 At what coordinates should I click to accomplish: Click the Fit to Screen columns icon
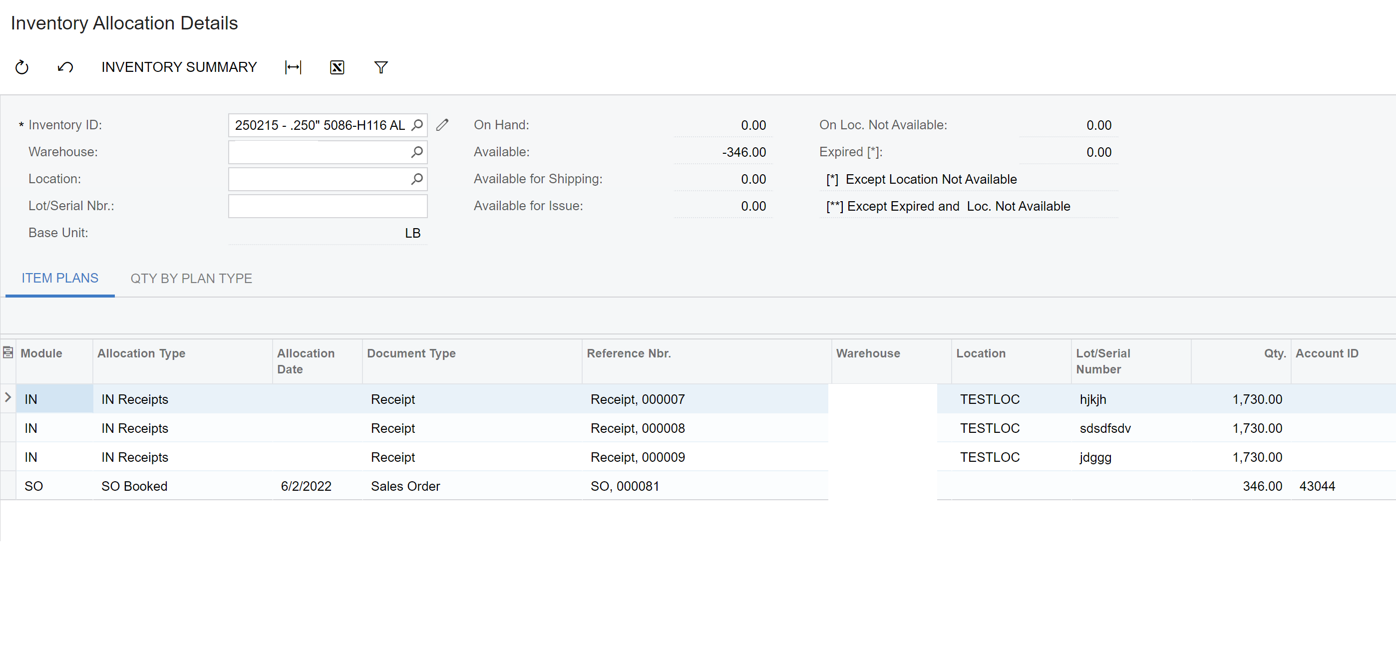[x=293, y=67]
